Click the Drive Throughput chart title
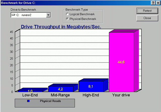Image resolution: width=161 pixels, height=112 pixels. pos(61,27)
